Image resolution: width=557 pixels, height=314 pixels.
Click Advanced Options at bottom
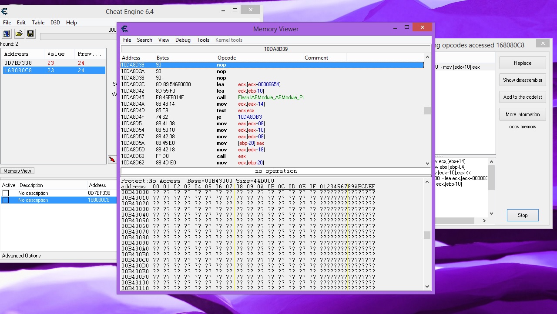point(21,256)
